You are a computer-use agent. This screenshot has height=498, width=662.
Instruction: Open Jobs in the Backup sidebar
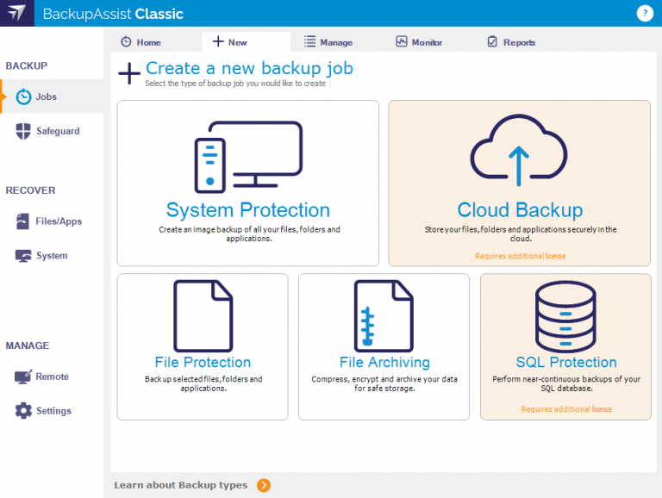click(x=46, y=96)
